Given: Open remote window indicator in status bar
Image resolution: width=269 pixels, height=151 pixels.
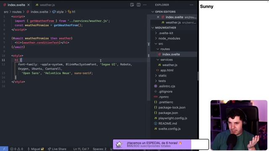Looking at the screenshot, I should (x=4, y=149).
